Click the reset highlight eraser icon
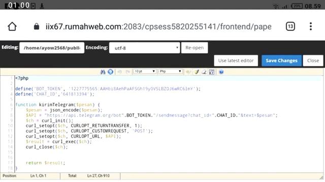Screen dimensions: 325x182 point(204,72)
